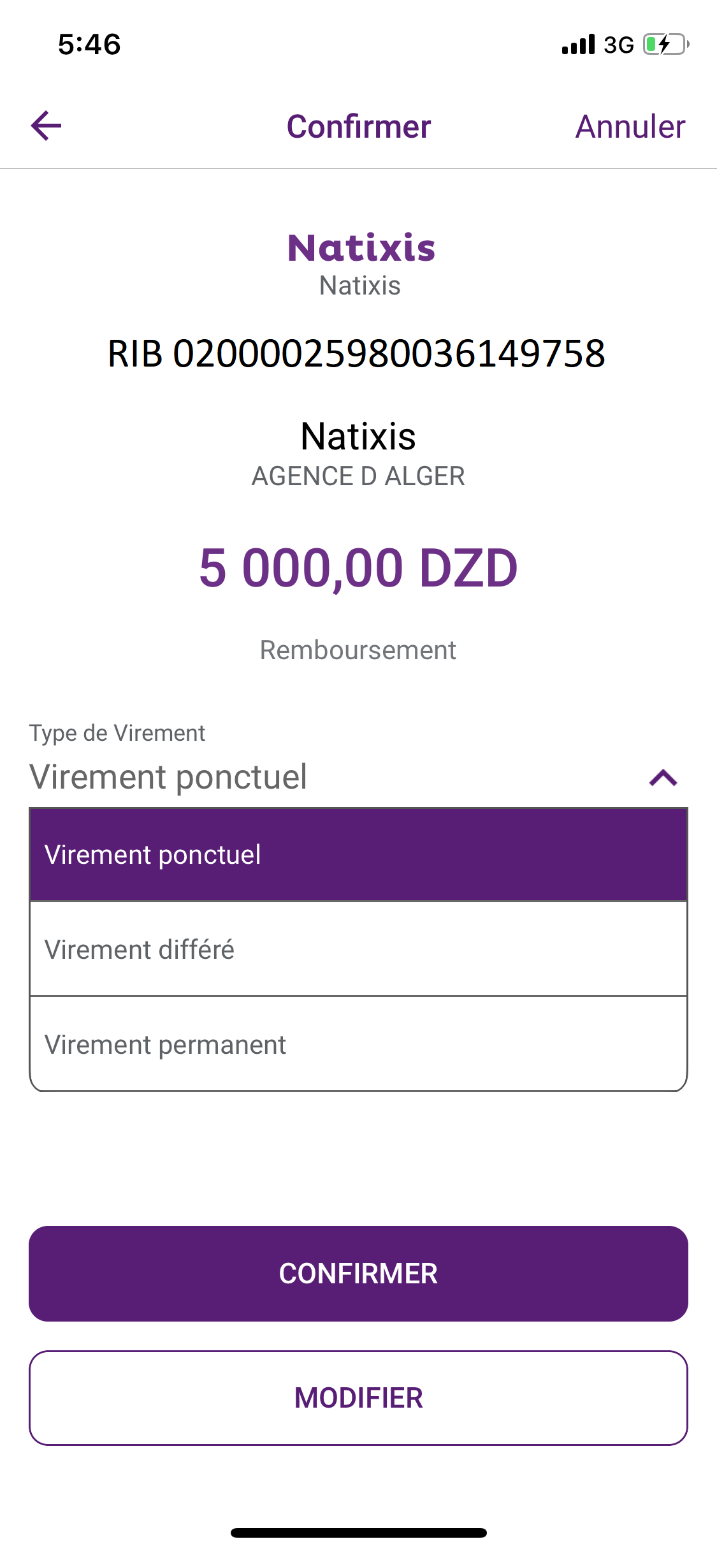Pick the Virement permanent option

click(358, 1044)
